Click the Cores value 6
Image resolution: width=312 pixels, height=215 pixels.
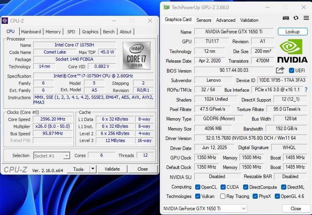click(x=101, y=155)
